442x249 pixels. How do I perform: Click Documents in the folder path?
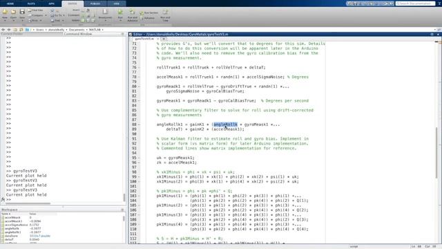coord(77,30)
